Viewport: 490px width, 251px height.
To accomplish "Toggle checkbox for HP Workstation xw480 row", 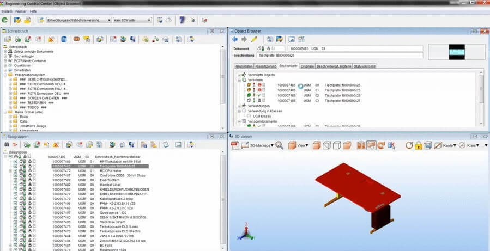I will point(15,162).
